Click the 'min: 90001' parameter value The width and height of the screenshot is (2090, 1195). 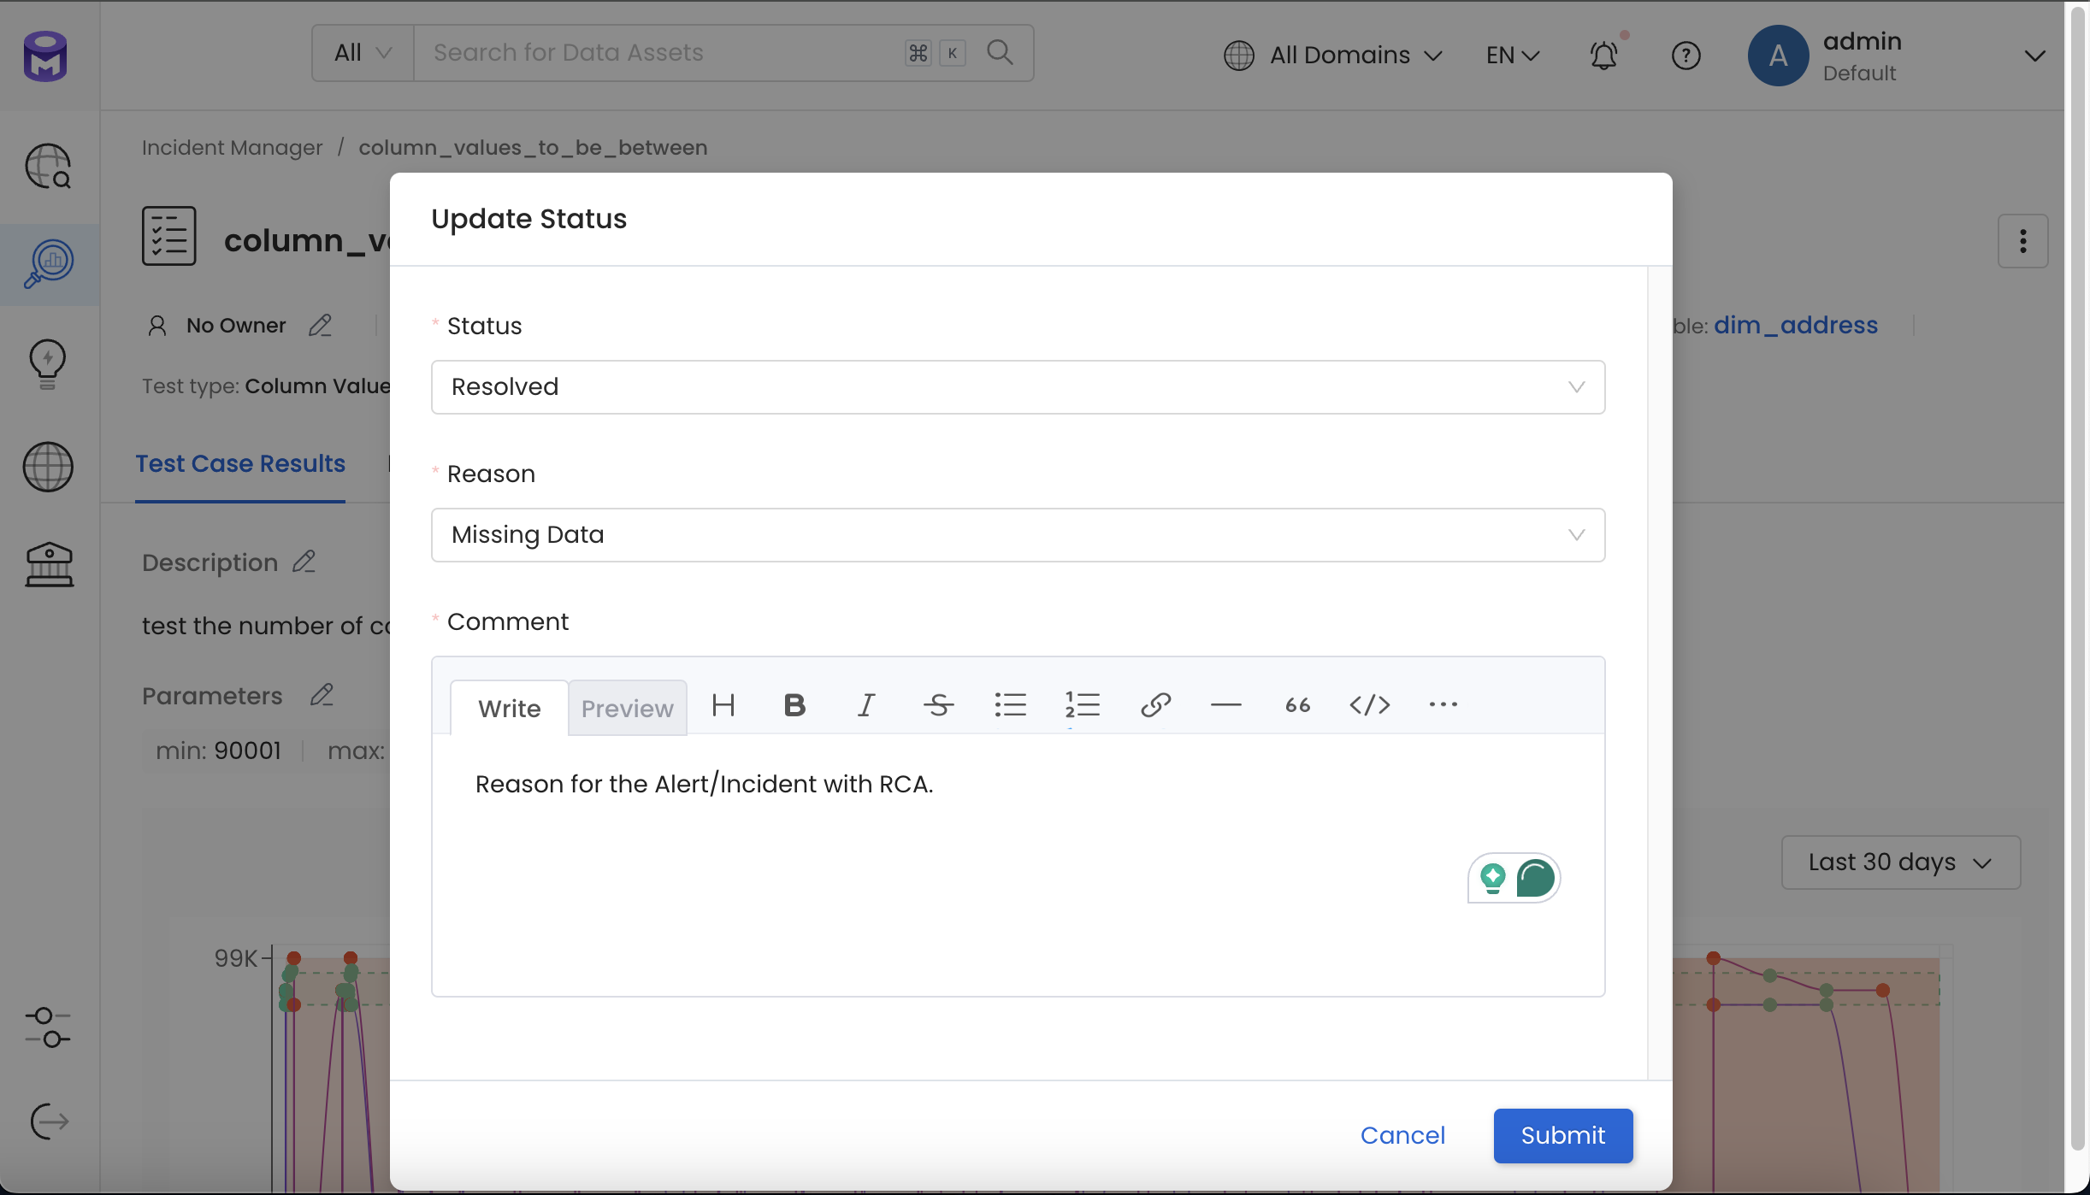tap(218, 751)
